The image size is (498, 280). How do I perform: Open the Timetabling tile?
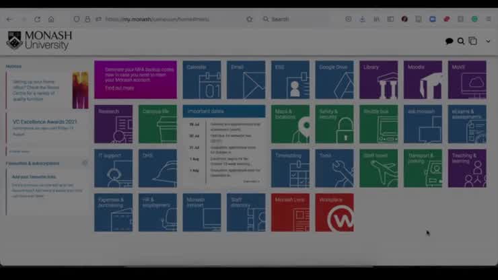pos(290,168)
